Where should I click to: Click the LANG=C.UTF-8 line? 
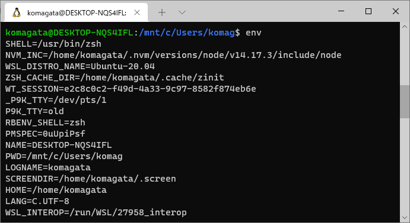click(x=37, y=201)
